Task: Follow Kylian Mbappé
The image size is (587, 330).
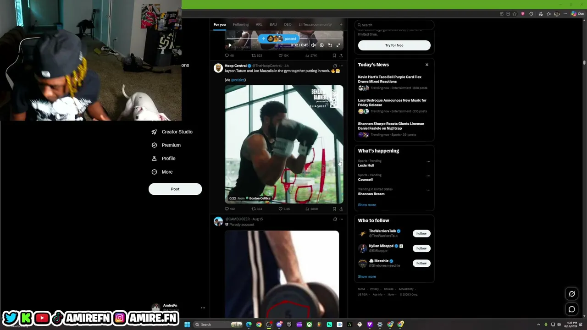Action: click(x=421, y=248)
